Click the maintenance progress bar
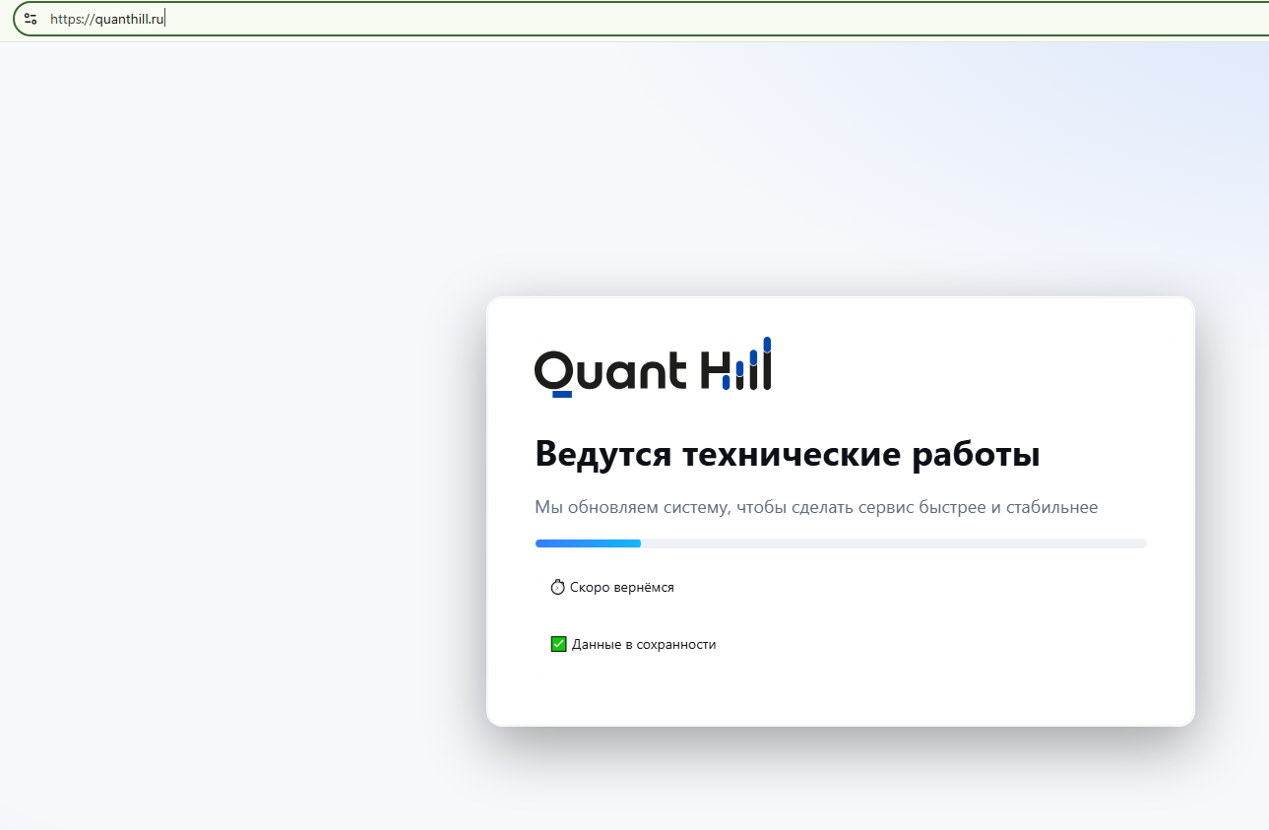The image size is (1269, 830). pyautogui.click(x=841, y=543)
